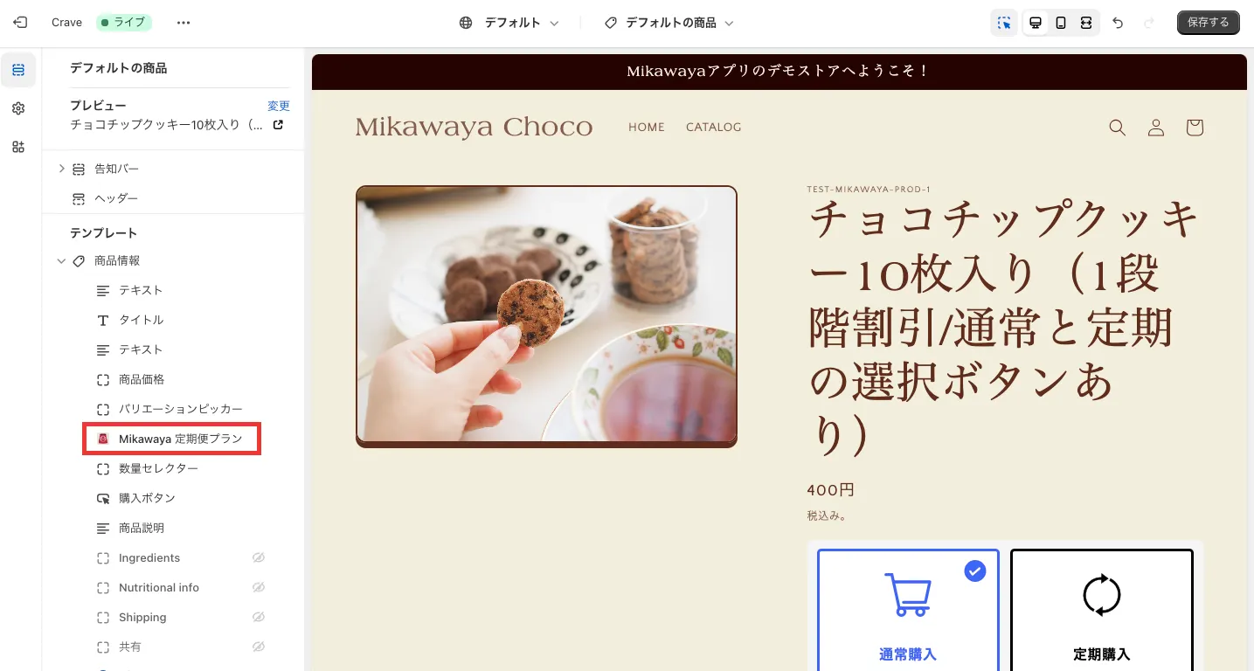Click the 変更 preview link
1254x671 pixels.
click(279, 106)
